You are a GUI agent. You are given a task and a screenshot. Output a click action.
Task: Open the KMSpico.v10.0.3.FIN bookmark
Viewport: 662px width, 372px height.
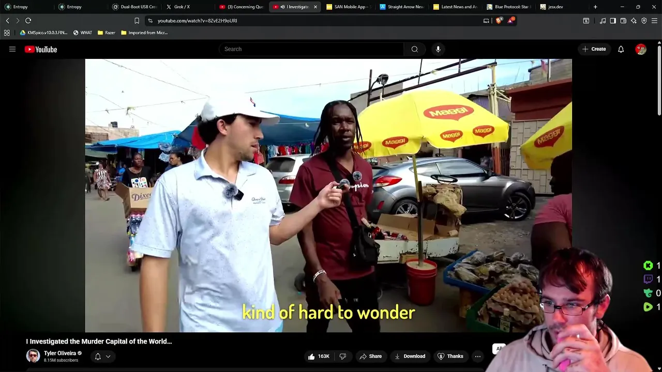43,33
